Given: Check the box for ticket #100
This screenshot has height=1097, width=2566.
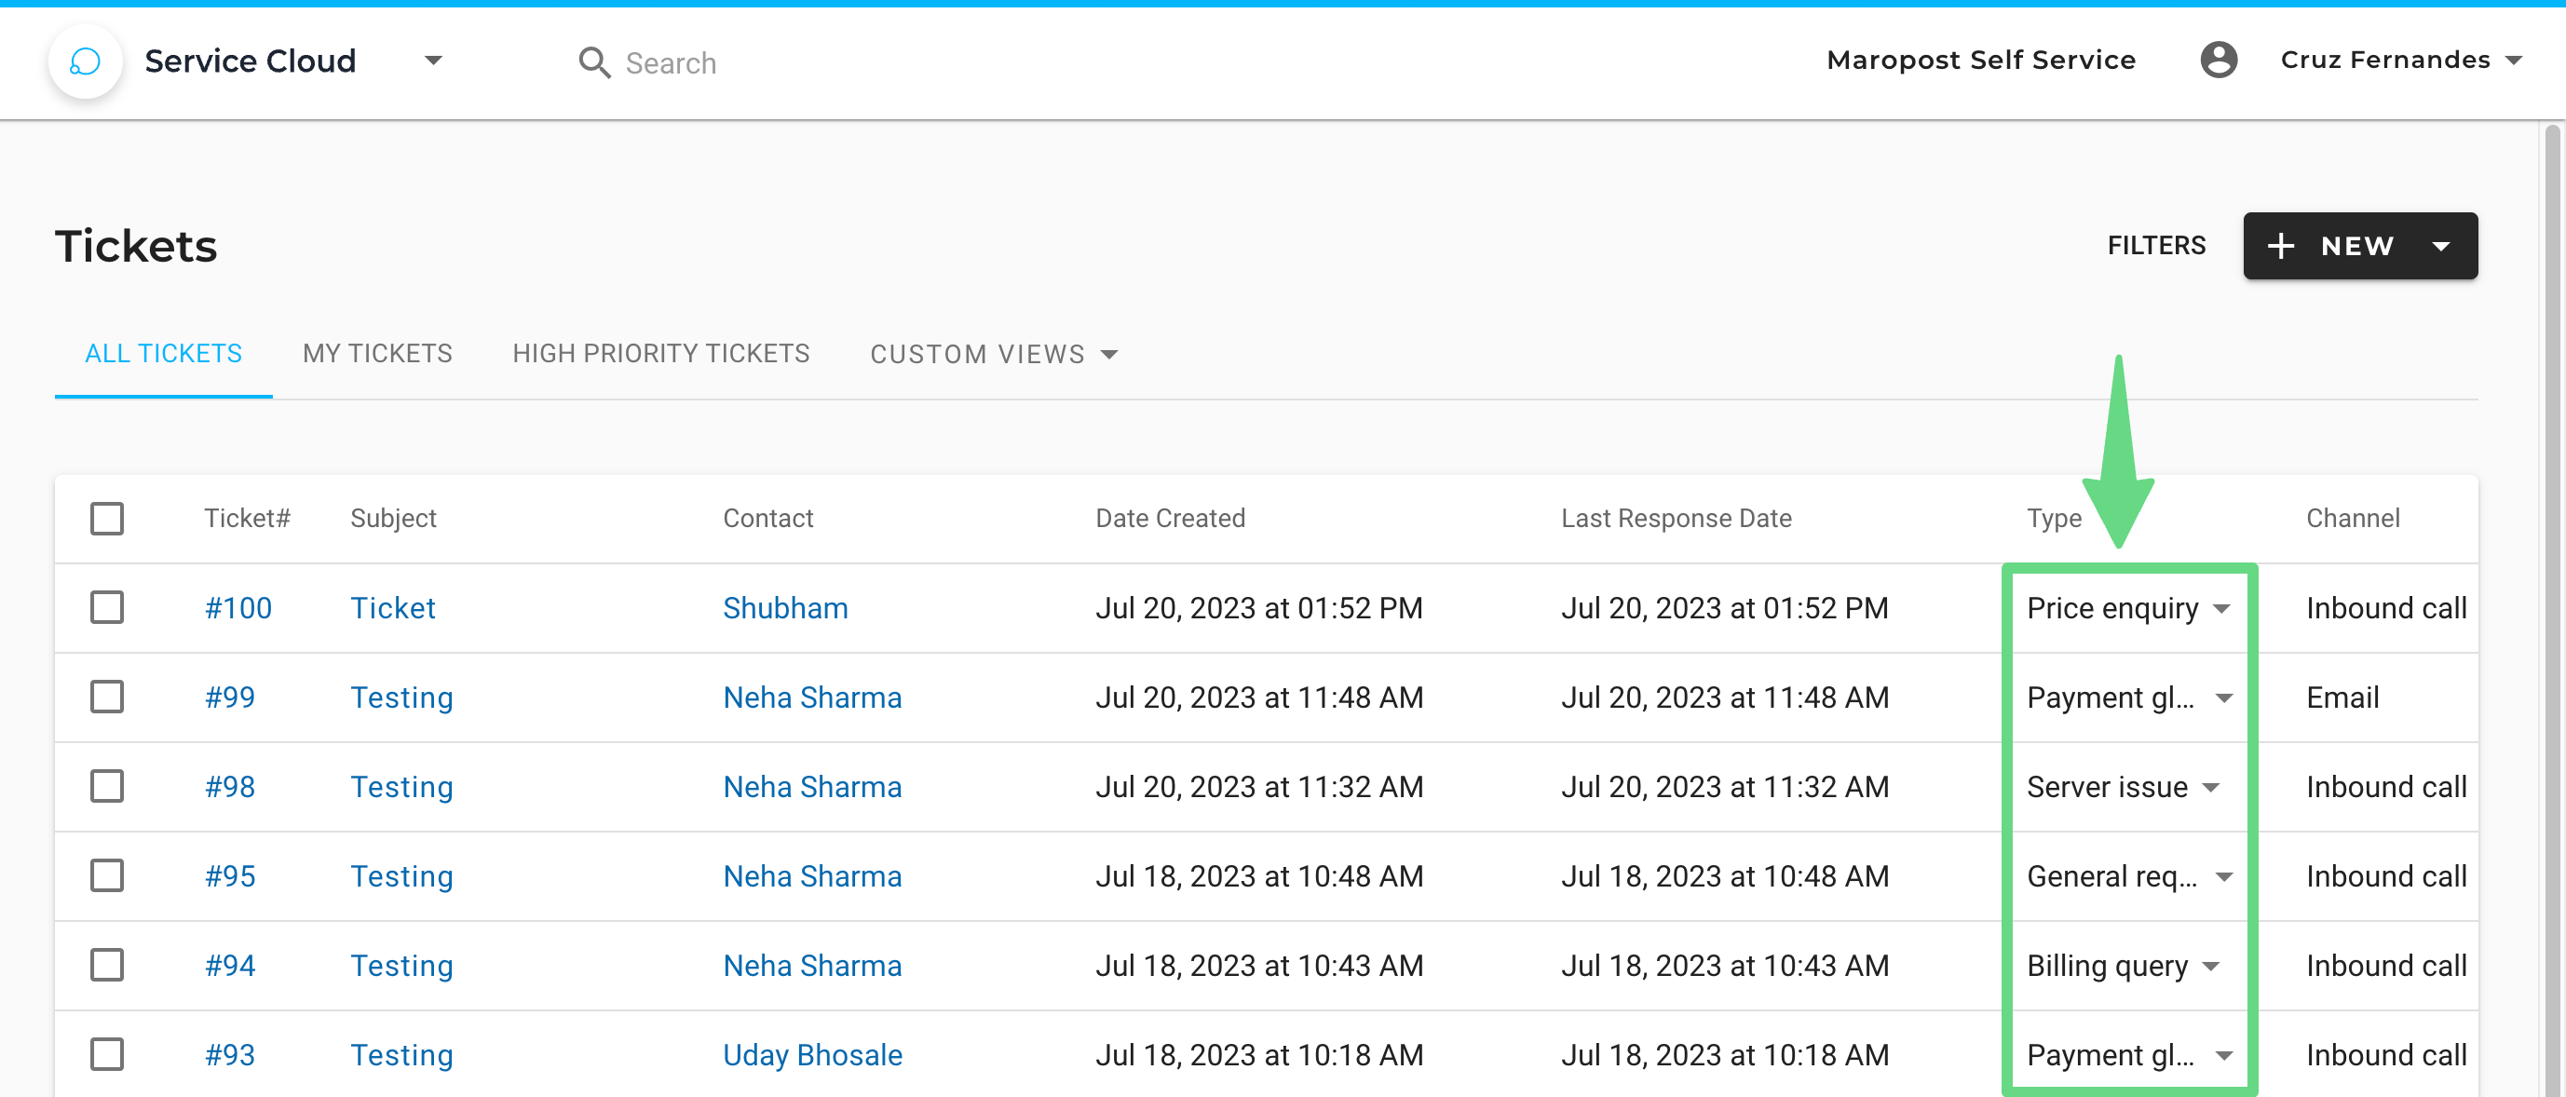Looking at the screenshot, I should click(x=106, y=608).
